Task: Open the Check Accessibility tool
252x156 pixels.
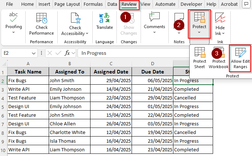Action: point(75,24)
